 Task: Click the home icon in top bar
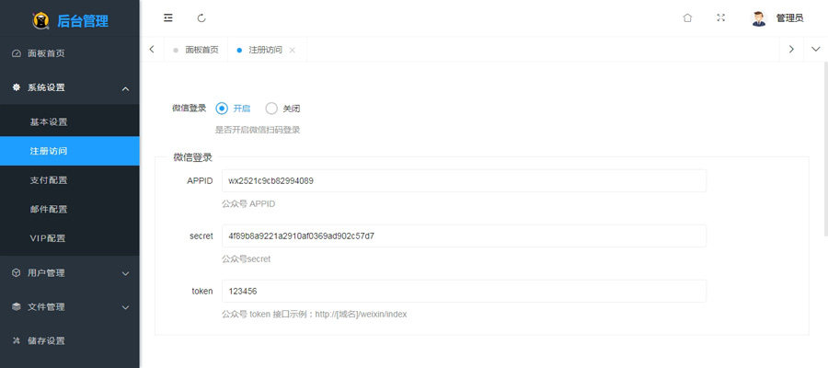point(687,17)
